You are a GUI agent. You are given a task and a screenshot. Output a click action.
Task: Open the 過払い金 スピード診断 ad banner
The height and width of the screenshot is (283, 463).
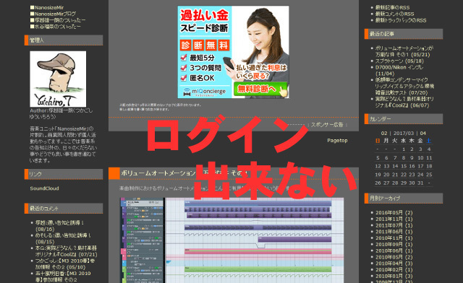coord(233,52)
